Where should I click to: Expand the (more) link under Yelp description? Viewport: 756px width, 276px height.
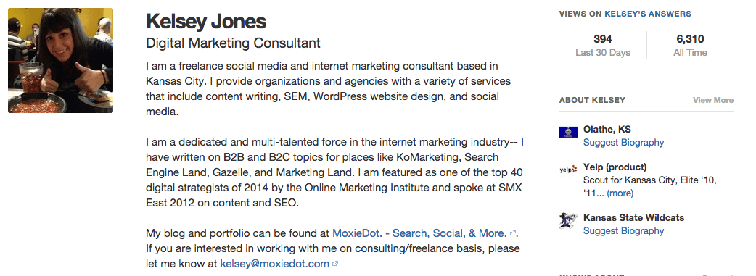(620, 193)
